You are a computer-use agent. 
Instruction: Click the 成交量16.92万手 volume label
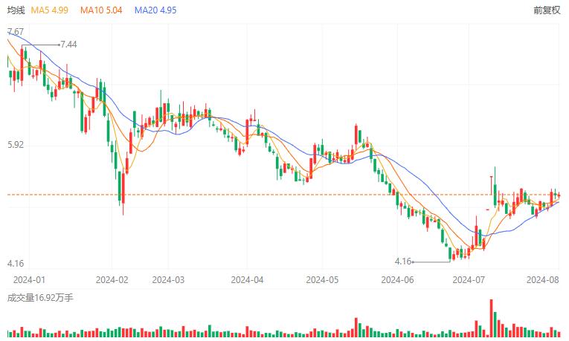[40, 297]
